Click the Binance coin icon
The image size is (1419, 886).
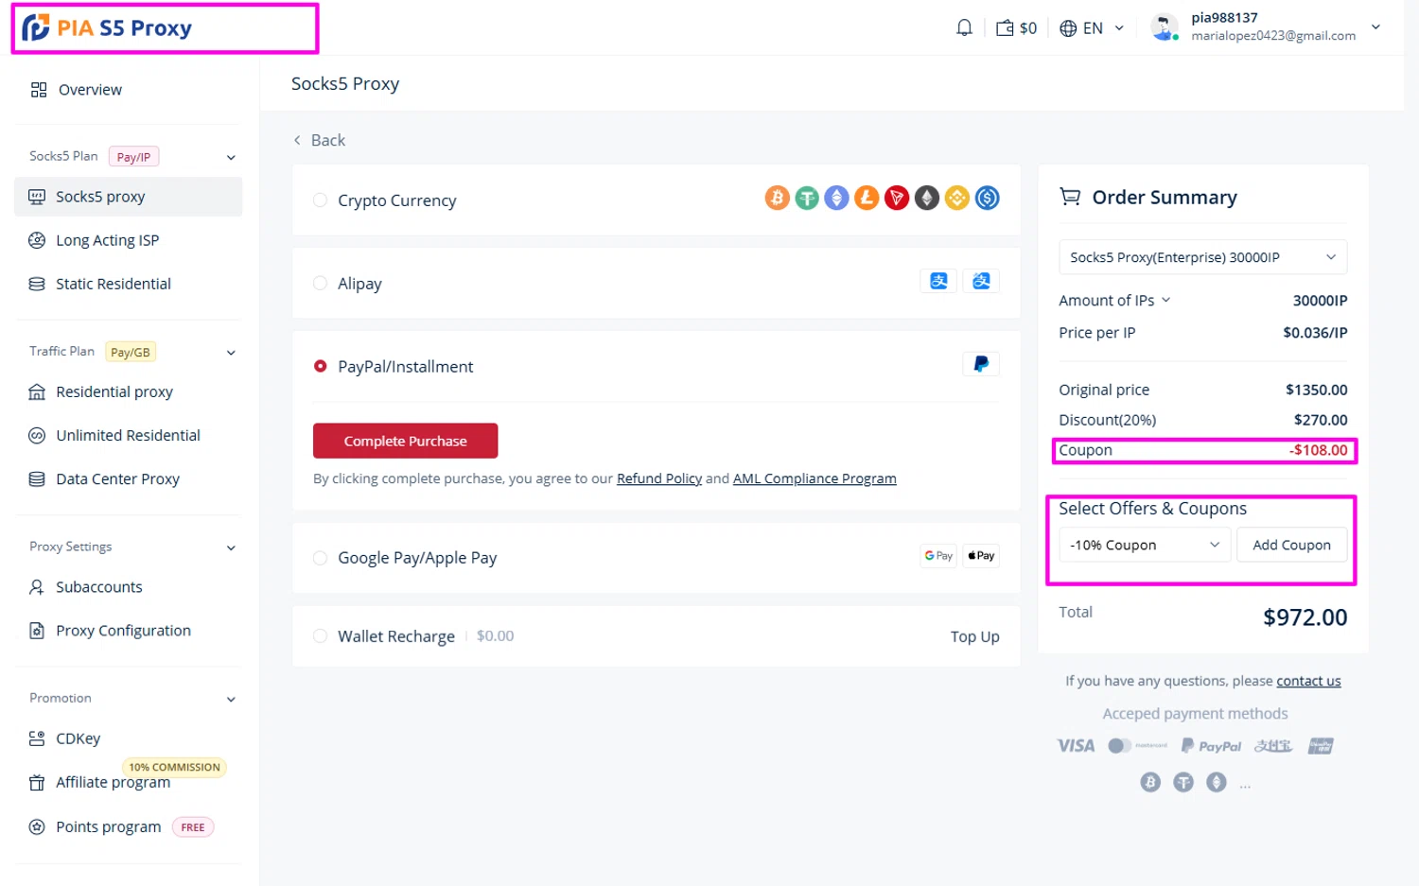click(957, 198)
